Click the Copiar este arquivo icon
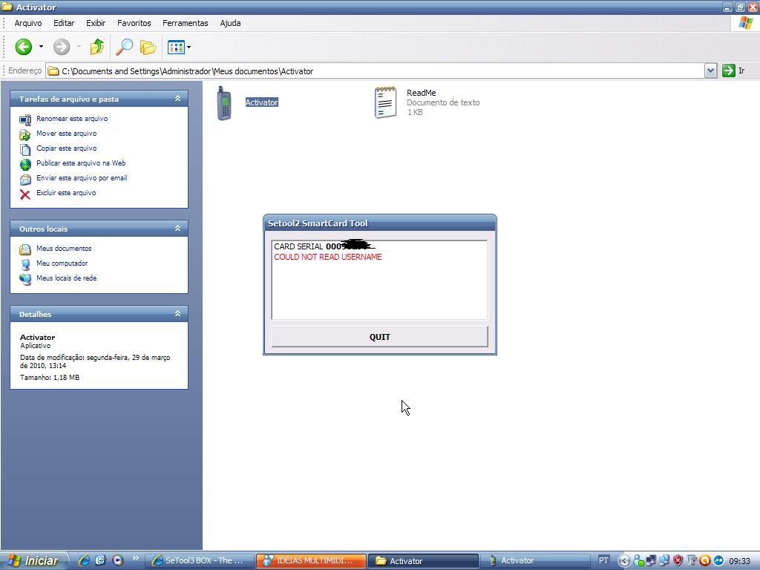Viewport: 760px width, 570px height. coord(25,149)
